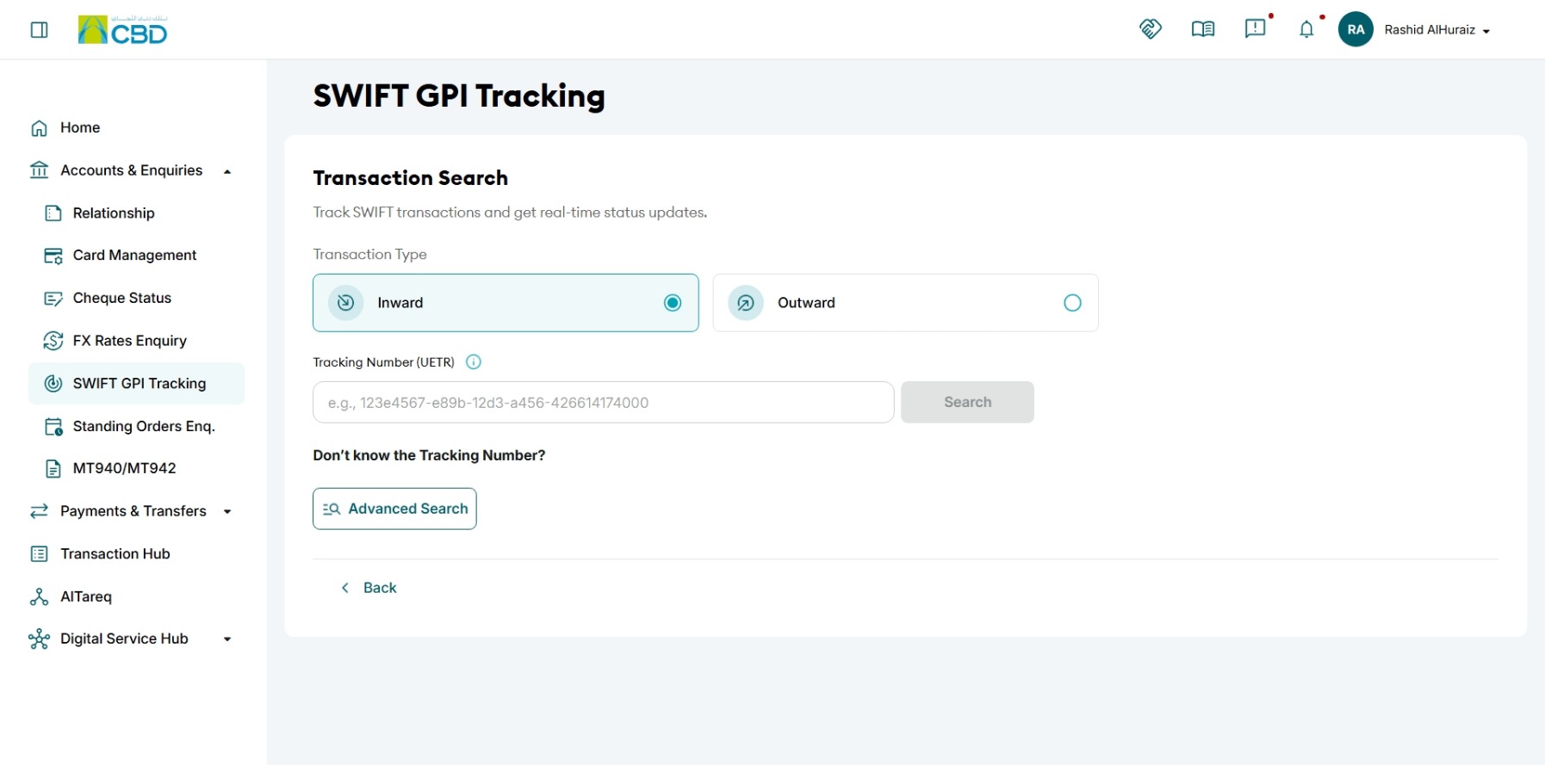Open the feedback message icon
1545x765 pixels.
tap(1256, 28)
